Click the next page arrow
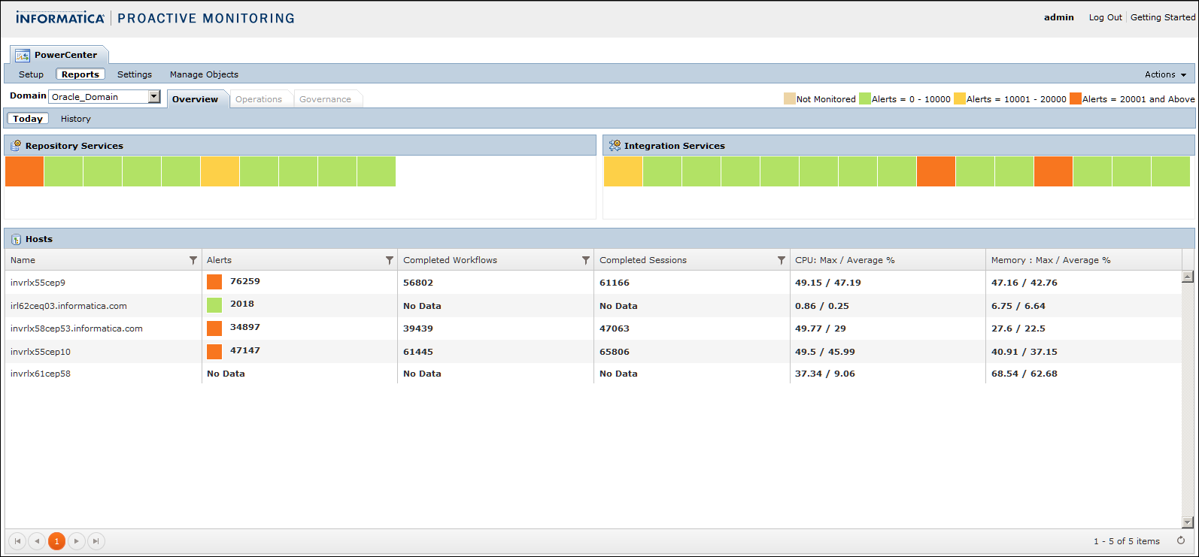The height and width of the screenshot is (557, 1199). (x=76, y=541)
